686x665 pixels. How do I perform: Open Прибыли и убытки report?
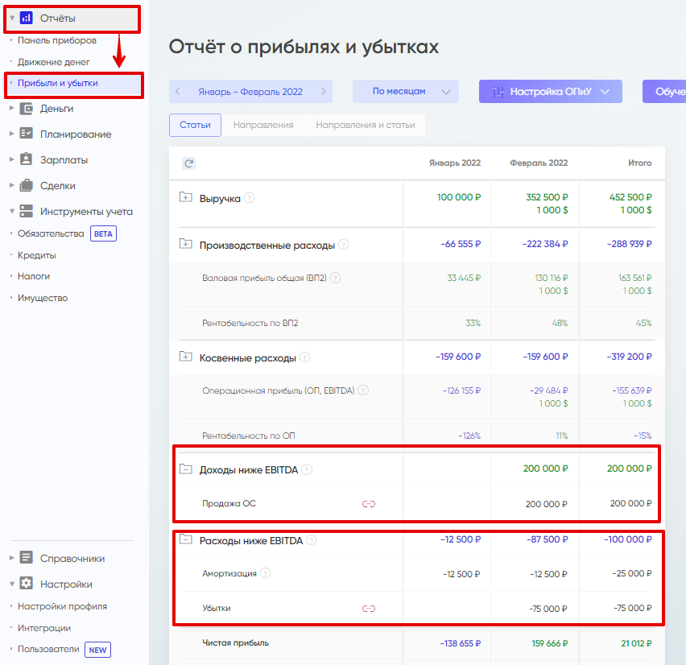pos(58,83)
